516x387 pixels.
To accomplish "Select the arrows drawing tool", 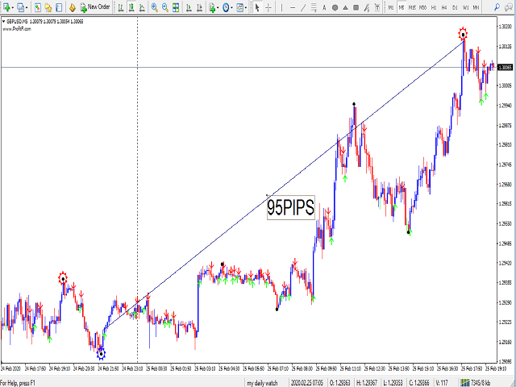I will tap(367, 7).
